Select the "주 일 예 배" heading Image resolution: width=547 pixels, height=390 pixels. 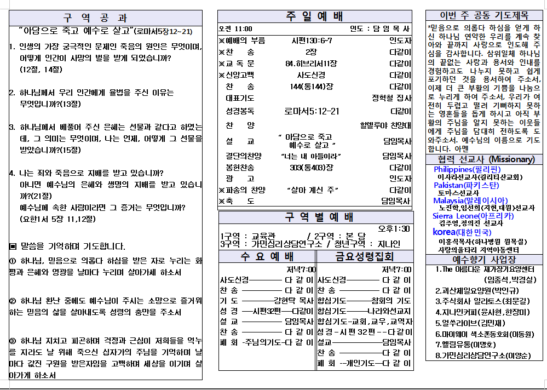[x=314, y=16]
